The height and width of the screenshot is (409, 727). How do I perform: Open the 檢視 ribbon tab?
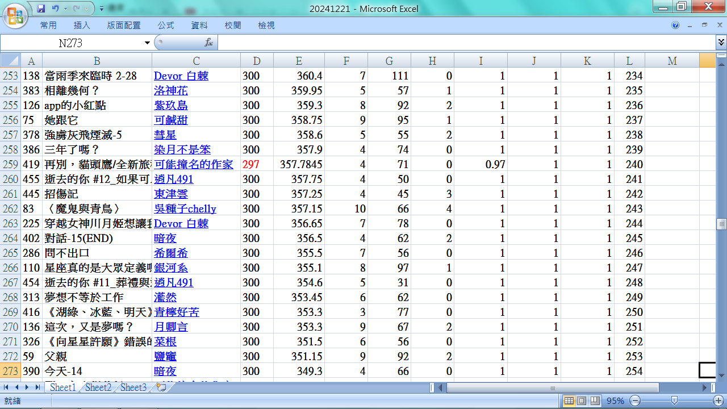(266, 26)
